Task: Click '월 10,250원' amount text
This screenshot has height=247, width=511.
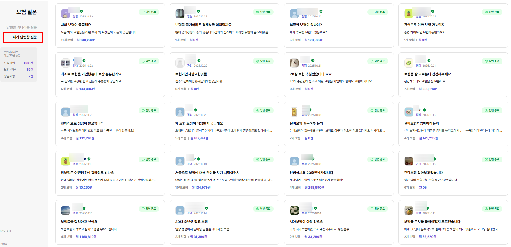Action: click(x=84, y=188)
